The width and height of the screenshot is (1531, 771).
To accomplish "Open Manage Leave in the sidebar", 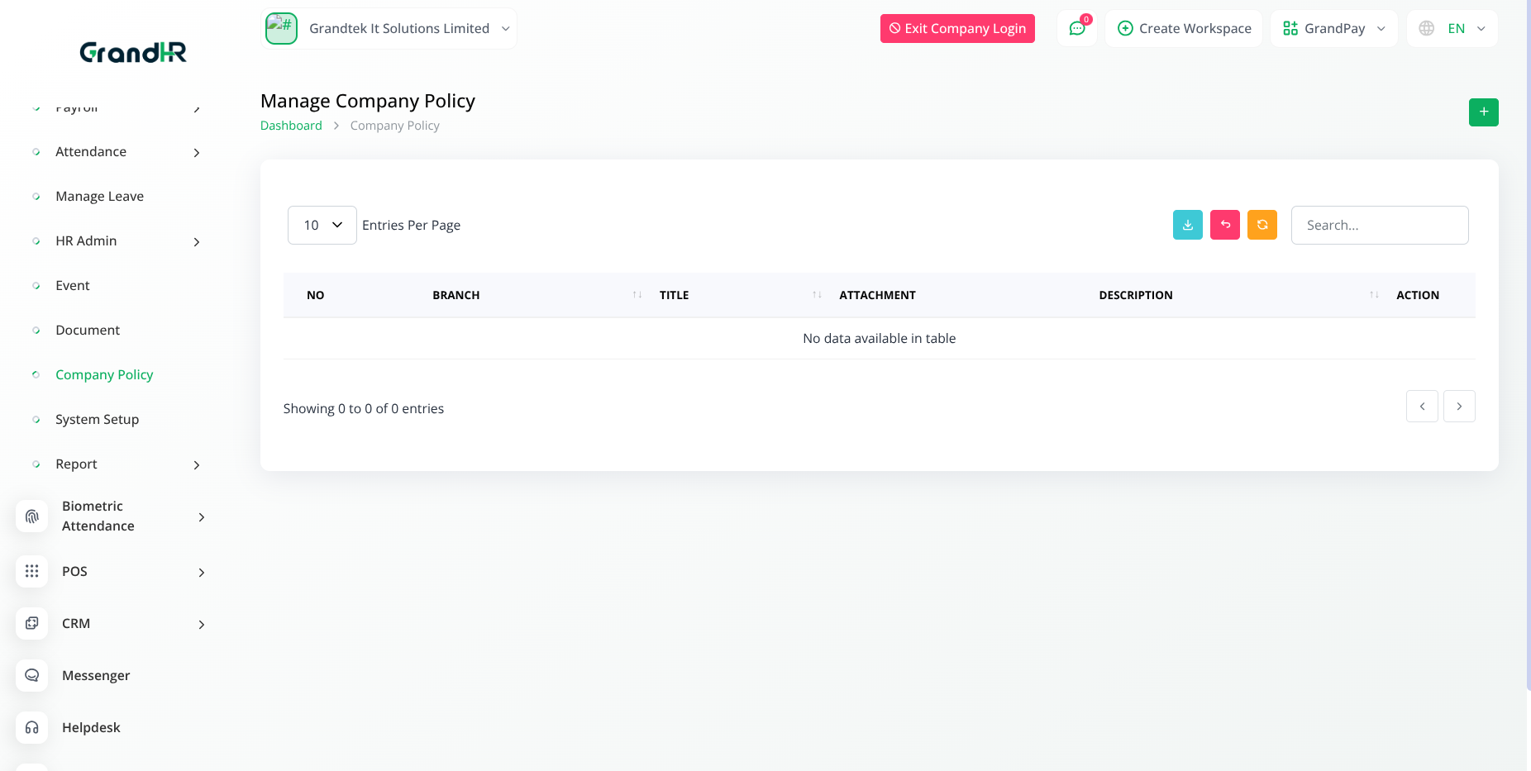I will 99,197.
